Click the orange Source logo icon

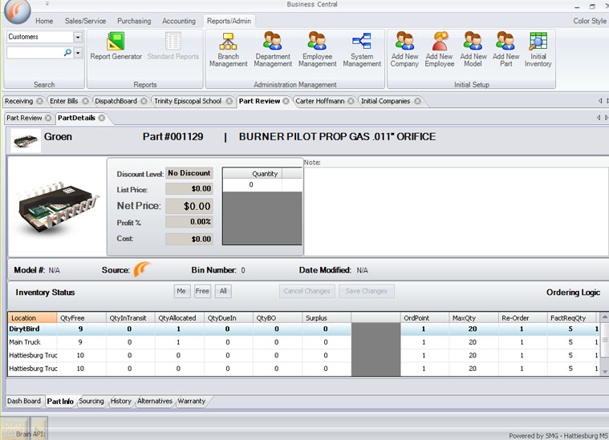142,269
